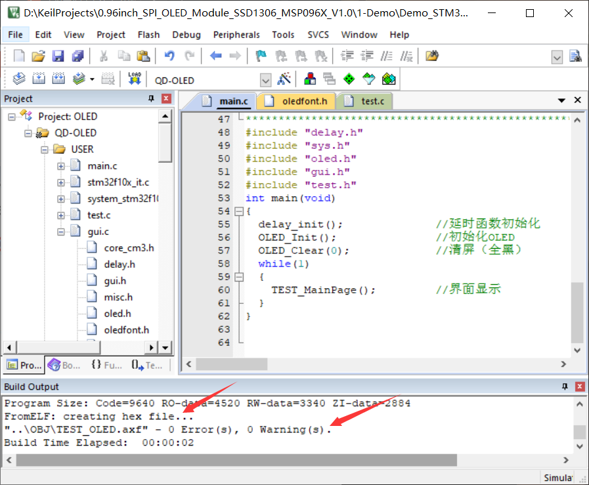
Task: Indent selected lines with the indent icon
Action: (x=347, y=56)
